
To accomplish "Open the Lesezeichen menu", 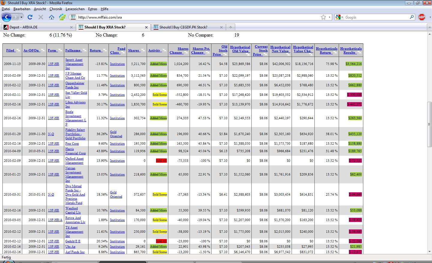I will [x=75, y=9].
